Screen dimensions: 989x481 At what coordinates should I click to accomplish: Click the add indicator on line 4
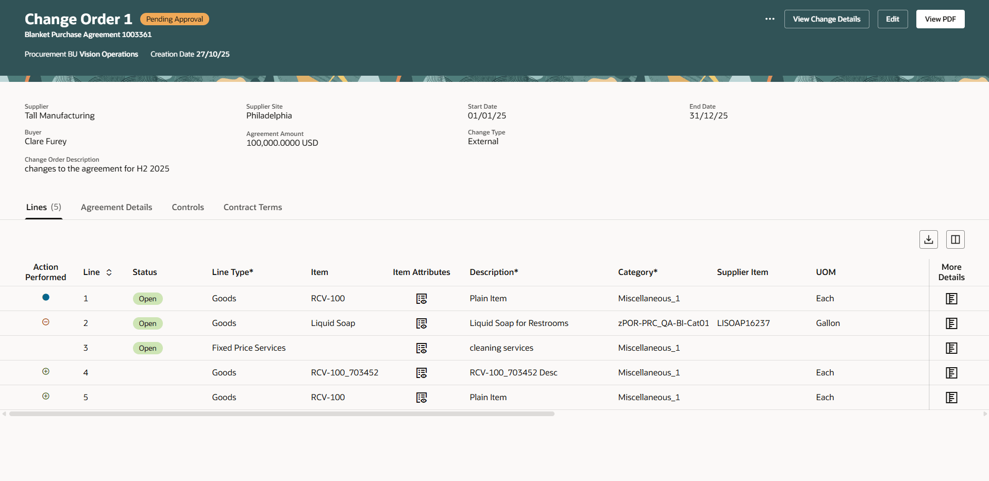pos(46,372)
